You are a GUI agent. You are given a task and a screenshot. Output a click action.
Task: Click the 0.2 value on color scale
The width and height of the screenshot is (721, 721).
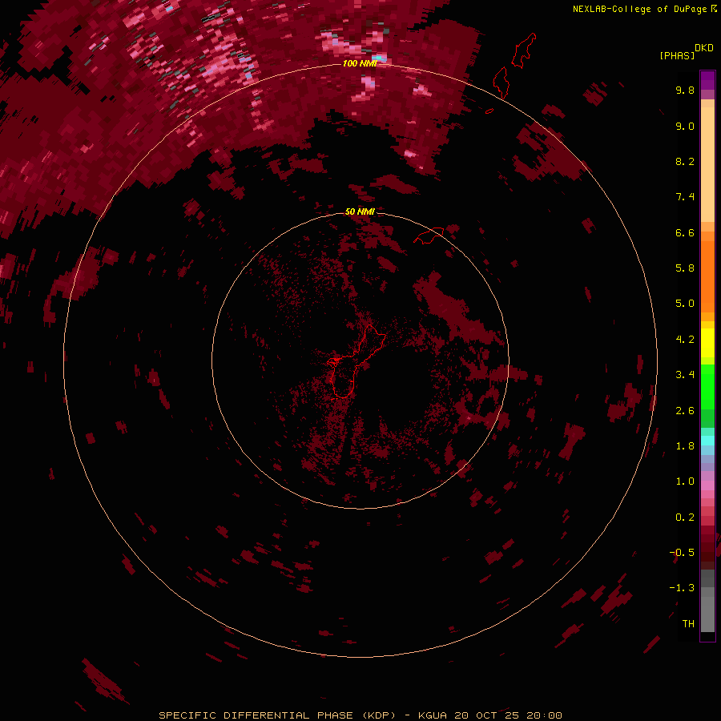[685, 518]
